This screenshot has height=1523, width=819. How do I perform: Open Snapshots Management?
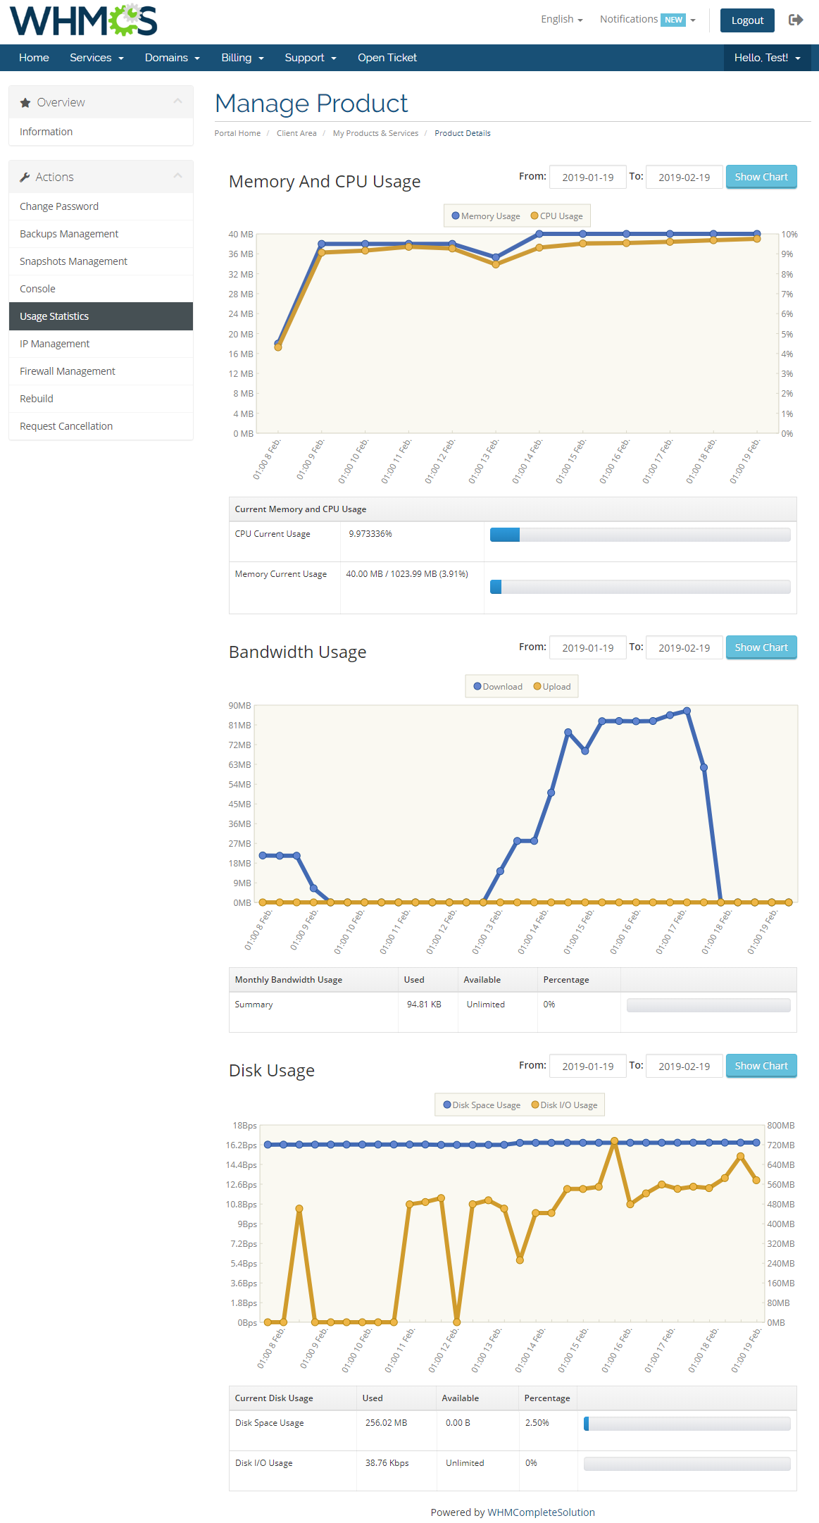(101, 261)
